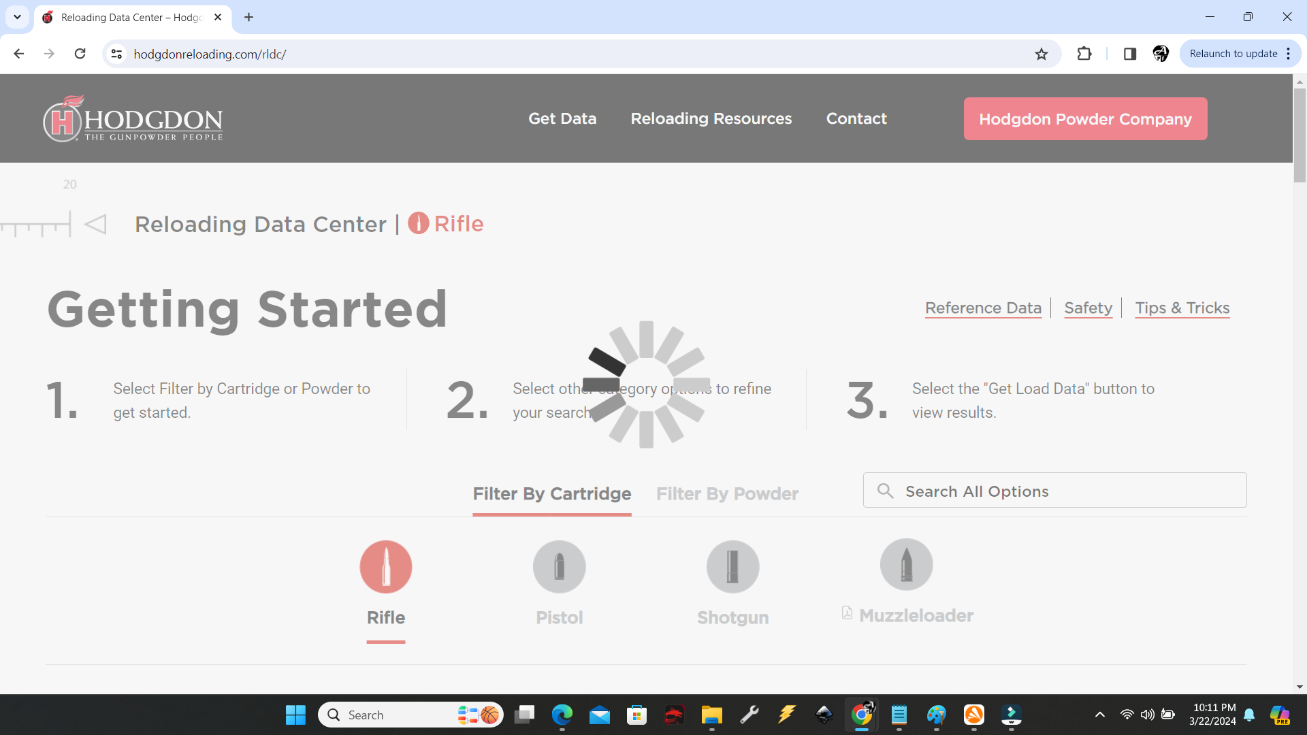Open File Explorer from the taskbar
This screenshot has width=1307, height=735.
pyautogui.click(x=712, y=715)
